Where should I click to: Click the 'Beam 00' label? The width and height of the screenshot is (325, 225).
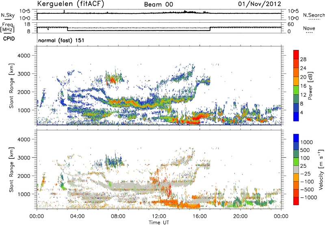(158, 4)
